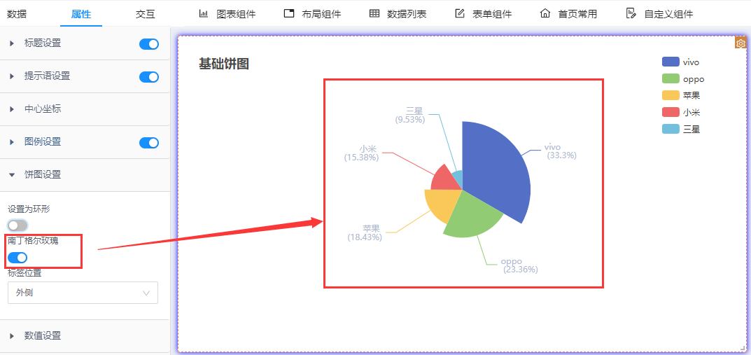Click the vivo legend color swatch
The width and height of the screenshot is (751, 355).
point(671,62)
